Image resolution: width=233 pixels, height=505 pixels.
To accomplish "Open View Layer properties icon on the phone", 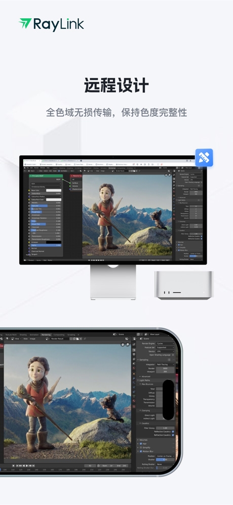I will pyautogui.click(x=134, y=359).
